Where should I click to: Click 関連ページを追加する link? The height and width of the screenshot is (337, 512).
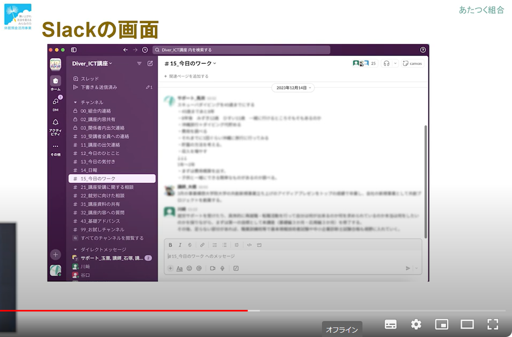click(x=186, y=77)
